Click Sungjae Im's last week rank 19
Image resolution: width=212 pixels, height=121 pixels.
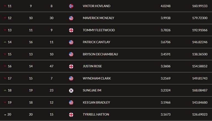coord(31,90)
